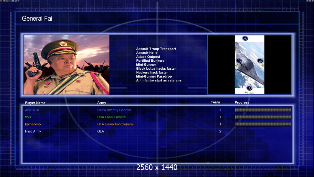The width and height of the screenshot is (314, 177).
Task: Click the Army column header
Action: tap(102, 103)
